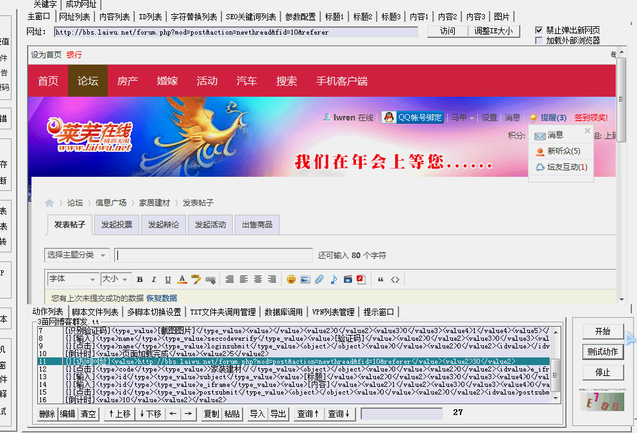The width and height of the screenshot is (637, 433).
Task: Click the ↓下移 move down button
Action: [x=150, y=414]
